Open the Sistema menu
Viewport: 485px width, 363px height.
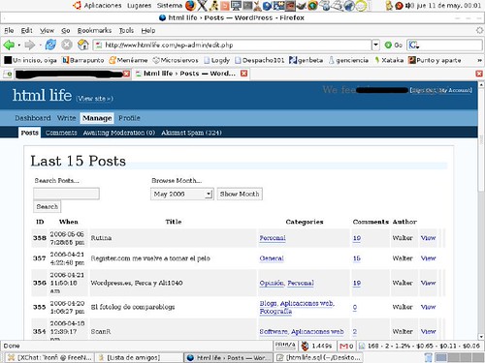pos(170,6)
